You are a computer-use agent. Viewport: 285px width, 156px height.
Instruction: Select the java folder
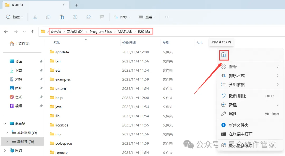tap(56, 107)
